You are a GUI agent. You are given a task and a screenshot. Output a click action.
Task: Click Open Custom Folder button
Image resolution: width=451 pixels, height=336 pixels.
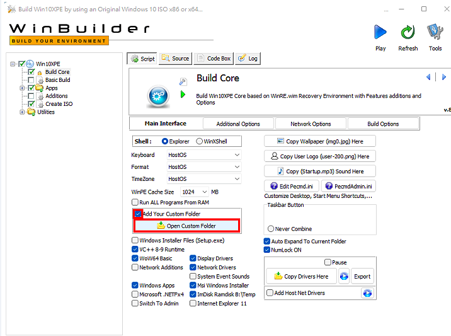point(186,226)
